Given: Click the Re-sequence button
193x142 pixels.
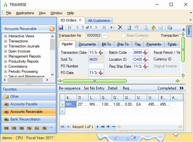Looking at the screenshot, I should pos(70,88).
